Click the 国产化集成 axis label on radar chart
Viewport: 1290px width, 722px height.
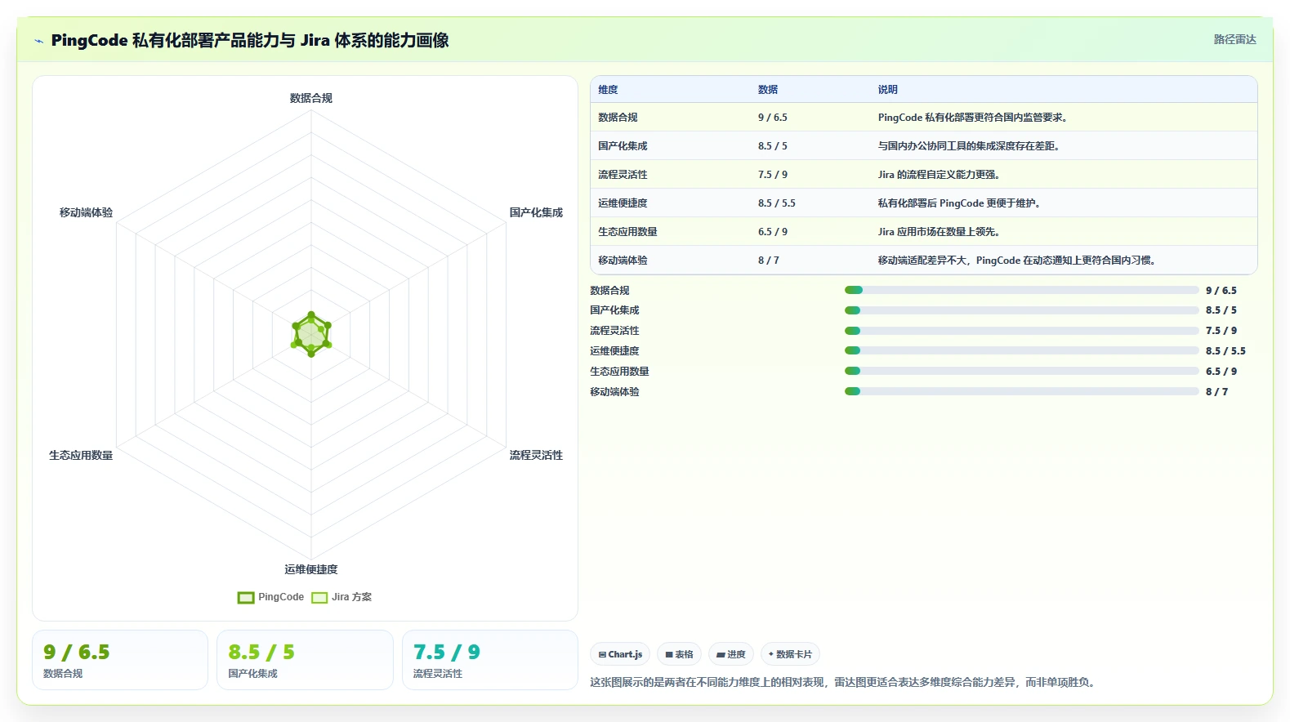(x=536, y=212)
